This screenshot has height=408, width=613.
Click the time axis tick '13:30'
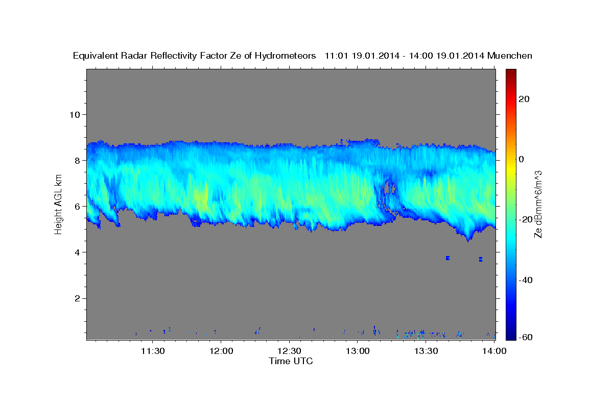(426, 351)
